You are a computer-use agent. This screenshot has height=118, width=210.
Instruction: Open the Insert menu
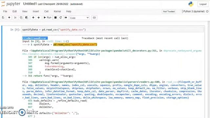pos(36,11)
